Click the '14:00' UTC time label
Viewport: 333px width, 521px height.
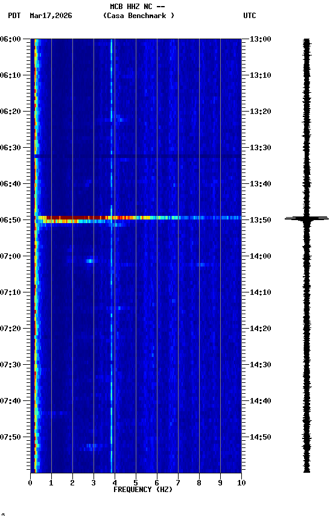(x=261, y=256)
